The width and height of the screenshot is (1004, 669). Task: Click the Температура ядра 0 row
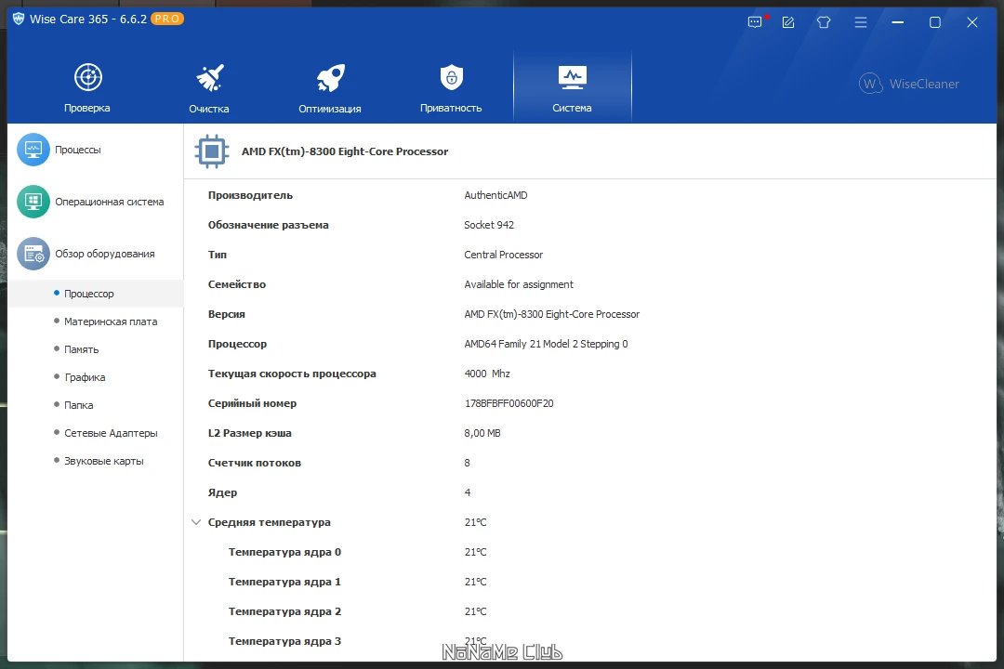click(x=589, y=552)
